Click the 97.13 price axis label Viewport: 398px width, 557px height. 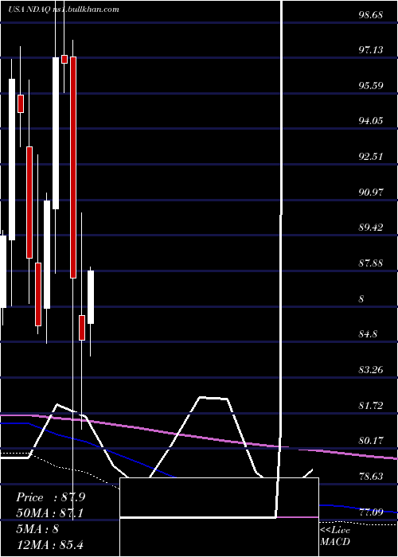click(371, 50)
